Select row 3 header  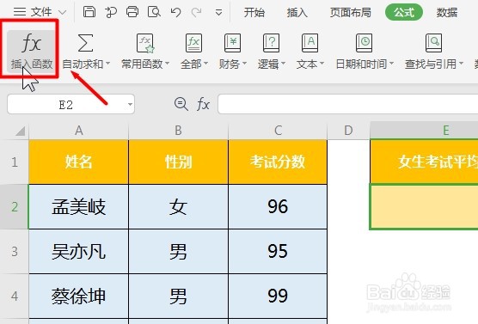(x=15, y=252)
